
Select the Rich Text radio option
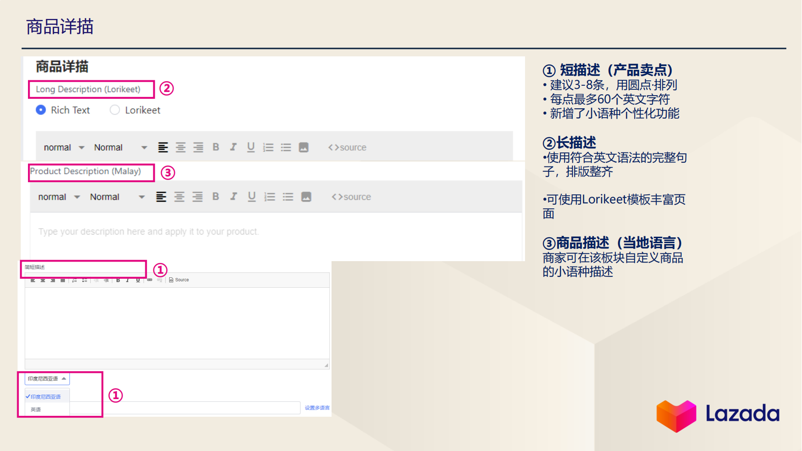[41, 110]
